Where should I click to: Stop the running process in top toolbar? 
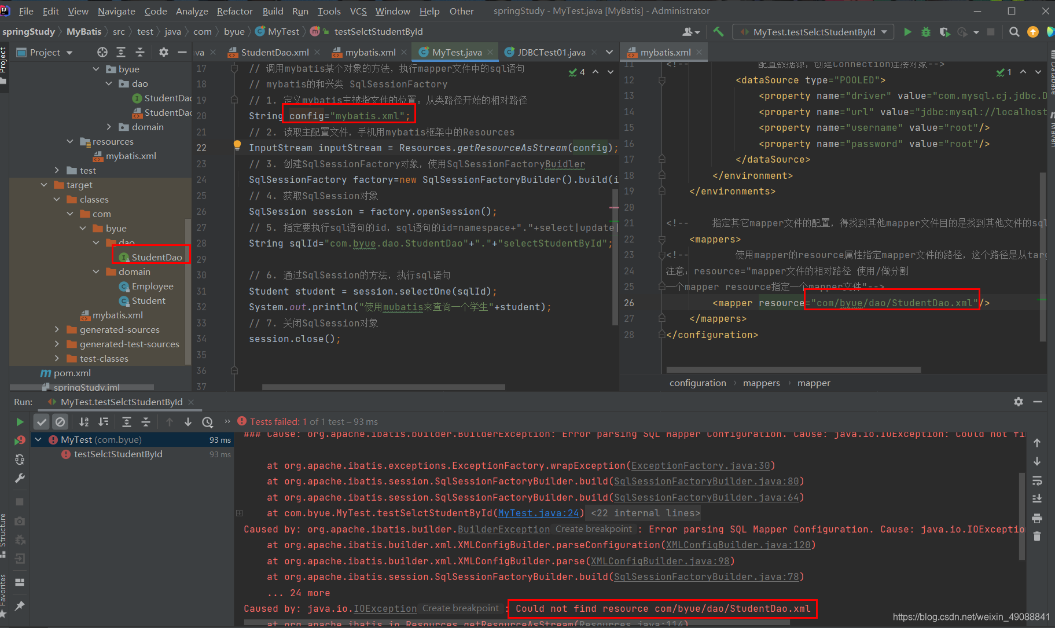pyautogui.click(x=990, y=32)
